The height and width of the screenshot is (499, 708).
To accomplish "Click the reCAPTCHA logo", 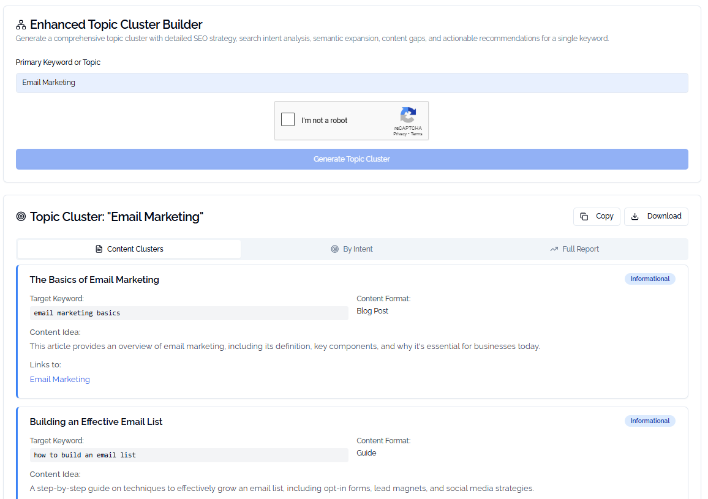I will pyautogui.click(x=408, y=115).
